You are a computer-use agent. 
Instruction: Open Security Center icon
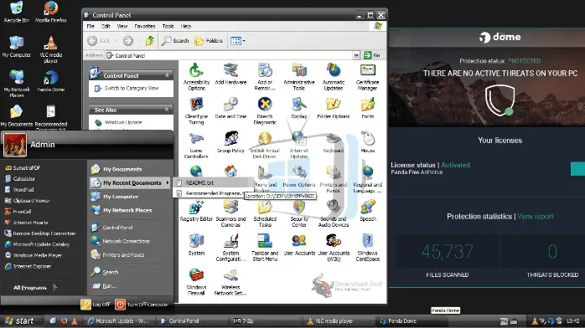(299, 213)
